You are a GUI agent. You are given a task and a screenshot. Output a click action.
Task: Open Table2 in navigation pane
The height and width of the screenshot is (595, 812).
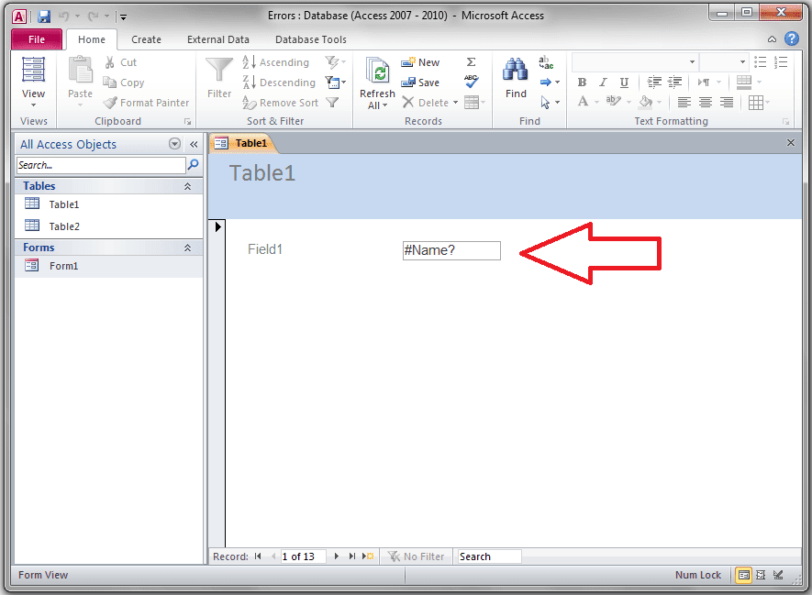109,226
